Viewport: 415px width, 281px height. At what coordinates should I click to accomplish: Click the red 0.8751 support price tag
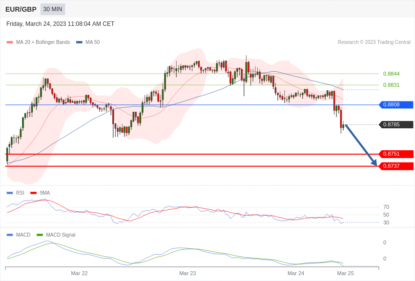tap(396, 154)
